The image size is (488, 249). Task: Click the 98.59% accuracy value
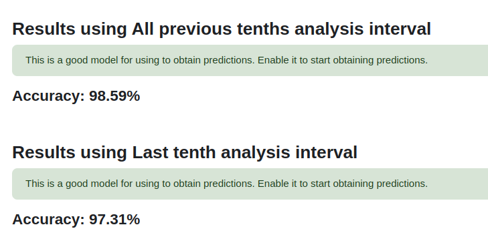(x=114, y=96)
